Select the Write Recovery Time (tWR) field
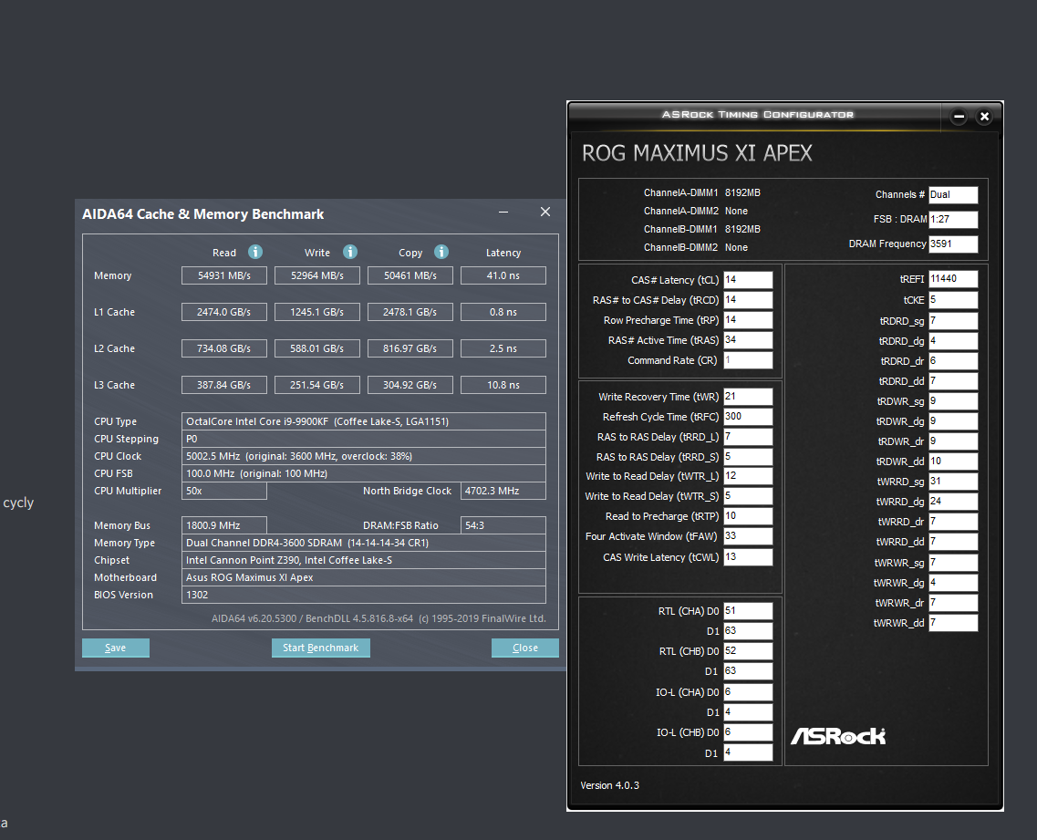This screenshot has width=1037, height=840. pyautogui.click(x=748, y=397)
